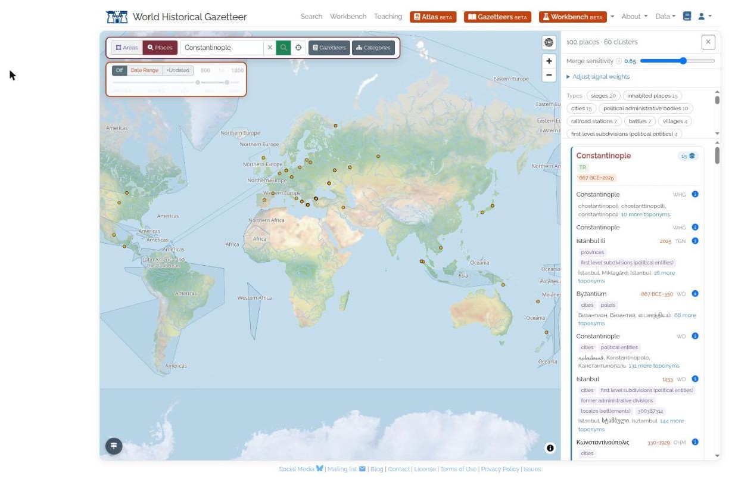
Task: Close the results panel with X button
Action: pos(708,42)
